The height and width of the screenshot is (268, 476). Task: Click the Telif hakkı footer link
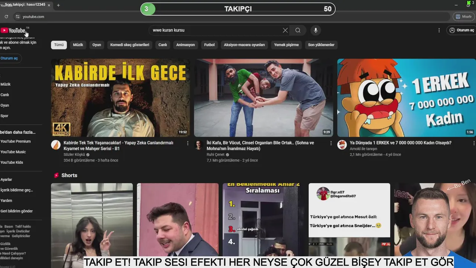[23, 227]
